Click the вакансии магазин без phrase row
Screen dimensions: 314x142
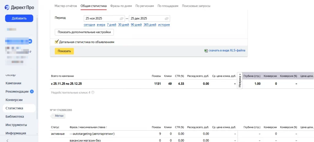point(85,140)
